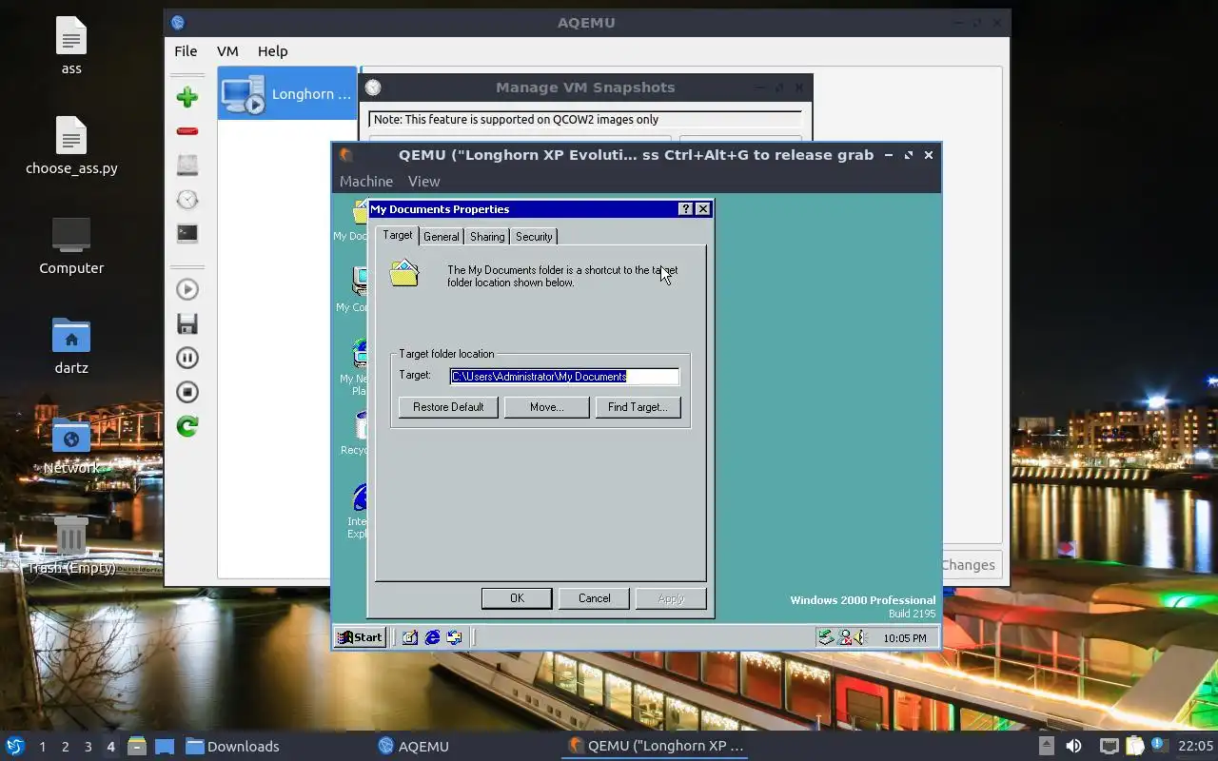Click the Show Desktop quick launch icon
Screen dimensions: 1218x761
pyautogui.click(x=410, y=637)
